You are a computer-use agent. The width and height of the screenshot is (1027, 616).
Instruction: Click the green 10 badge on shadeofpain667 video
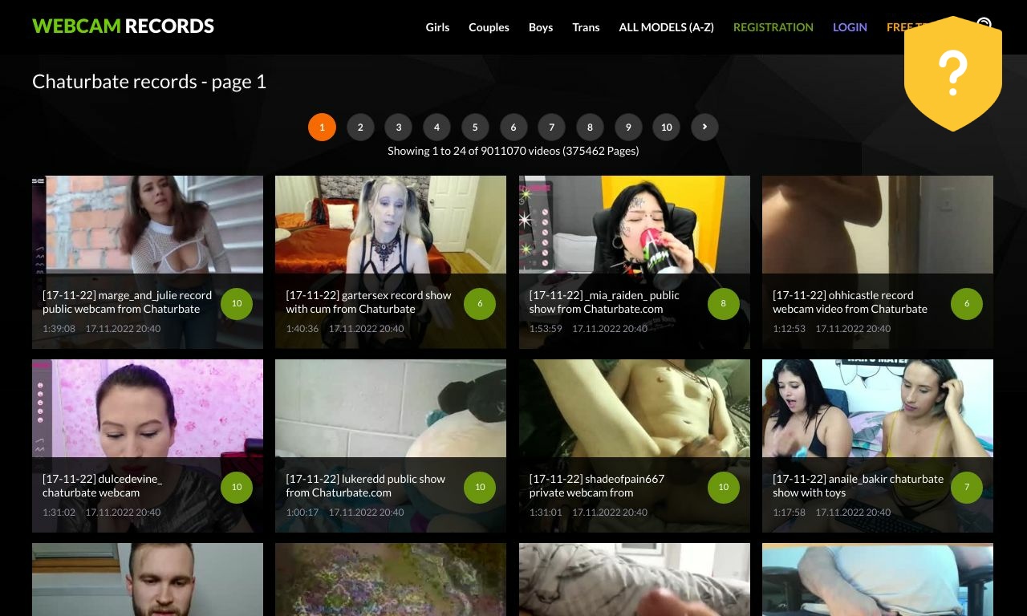coord(723,487)
